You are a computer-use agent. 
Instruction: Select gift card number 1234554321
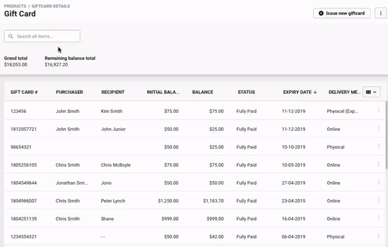24,237
